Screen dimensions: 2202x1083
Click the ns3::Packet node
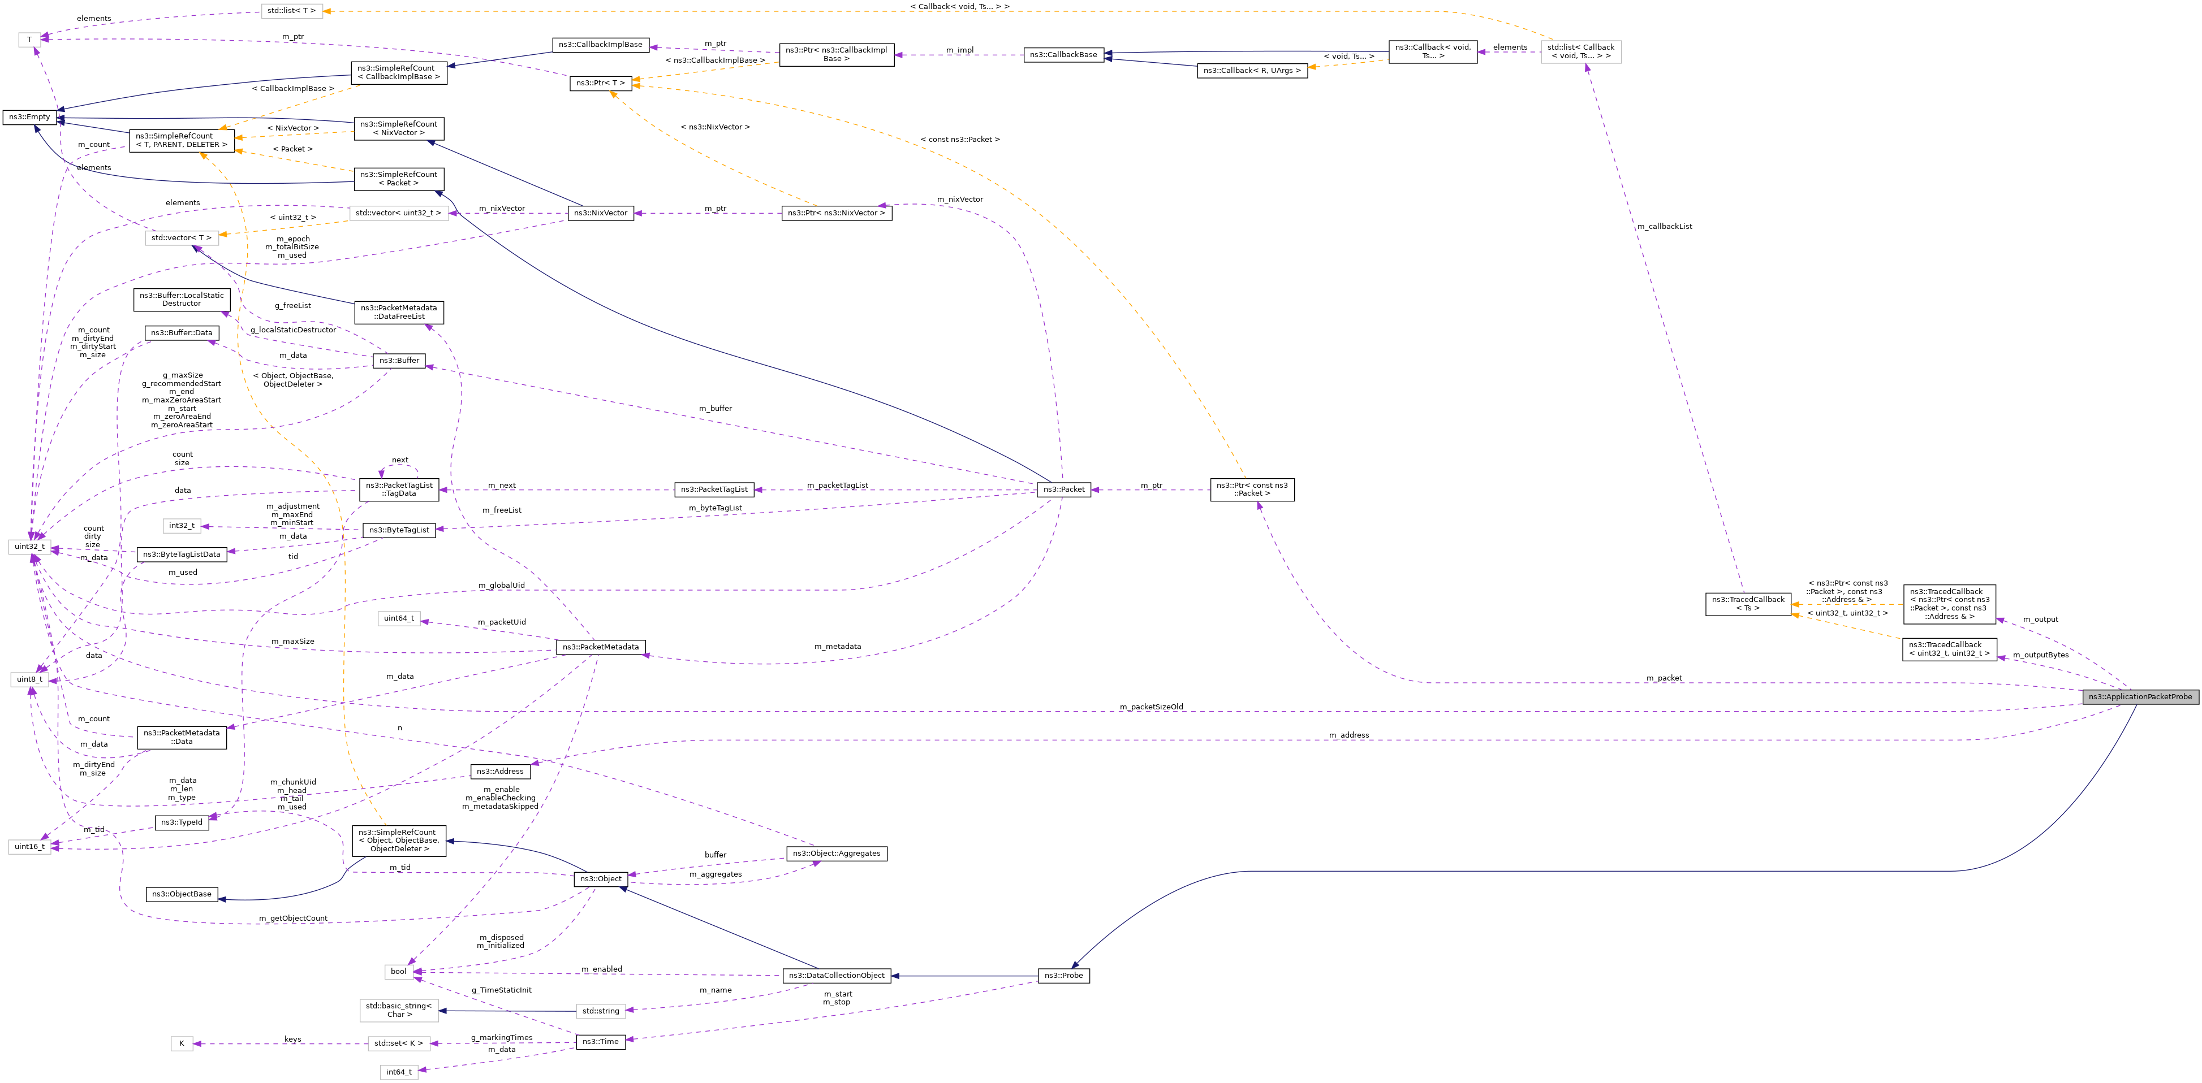coord(1063,489)
